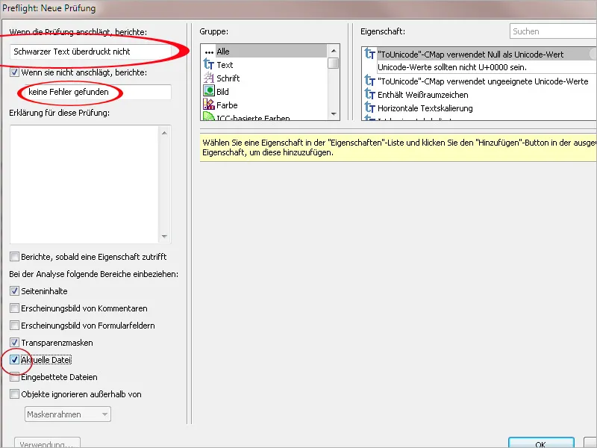The height and width of the screenshot is (448, 597).
Task: Open the Maskenrahmen dropdown
Action: 68,414
